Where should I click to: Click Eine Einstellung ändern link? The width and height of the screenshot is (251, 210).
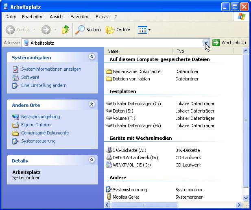tap(44, 85)
